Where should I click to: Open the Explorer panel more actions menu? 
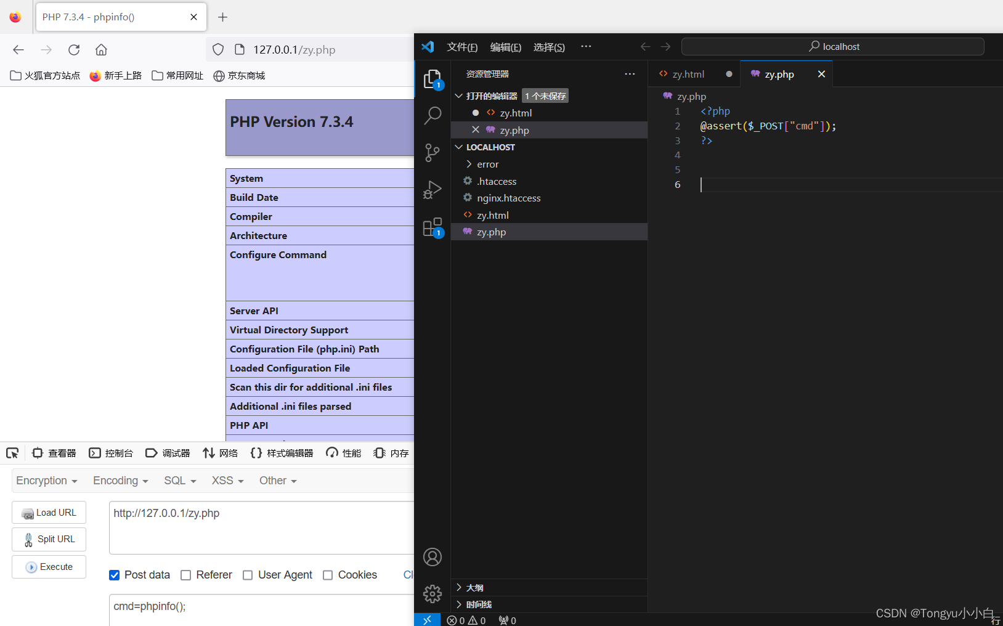[630, 74]
